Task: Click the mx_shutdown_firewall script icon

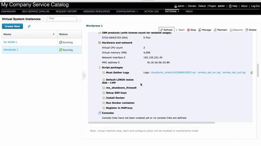Action: tap(104, 88)
